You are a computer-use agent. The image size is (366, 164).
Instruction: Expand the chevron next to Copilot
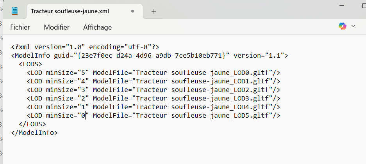354,26
